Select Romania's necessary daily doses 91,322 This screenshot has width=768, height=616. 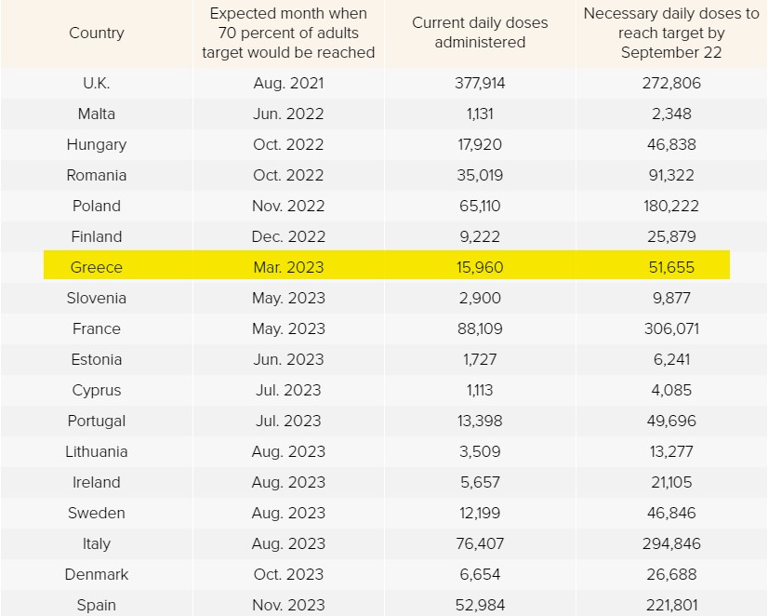click(x=671, y=175)
